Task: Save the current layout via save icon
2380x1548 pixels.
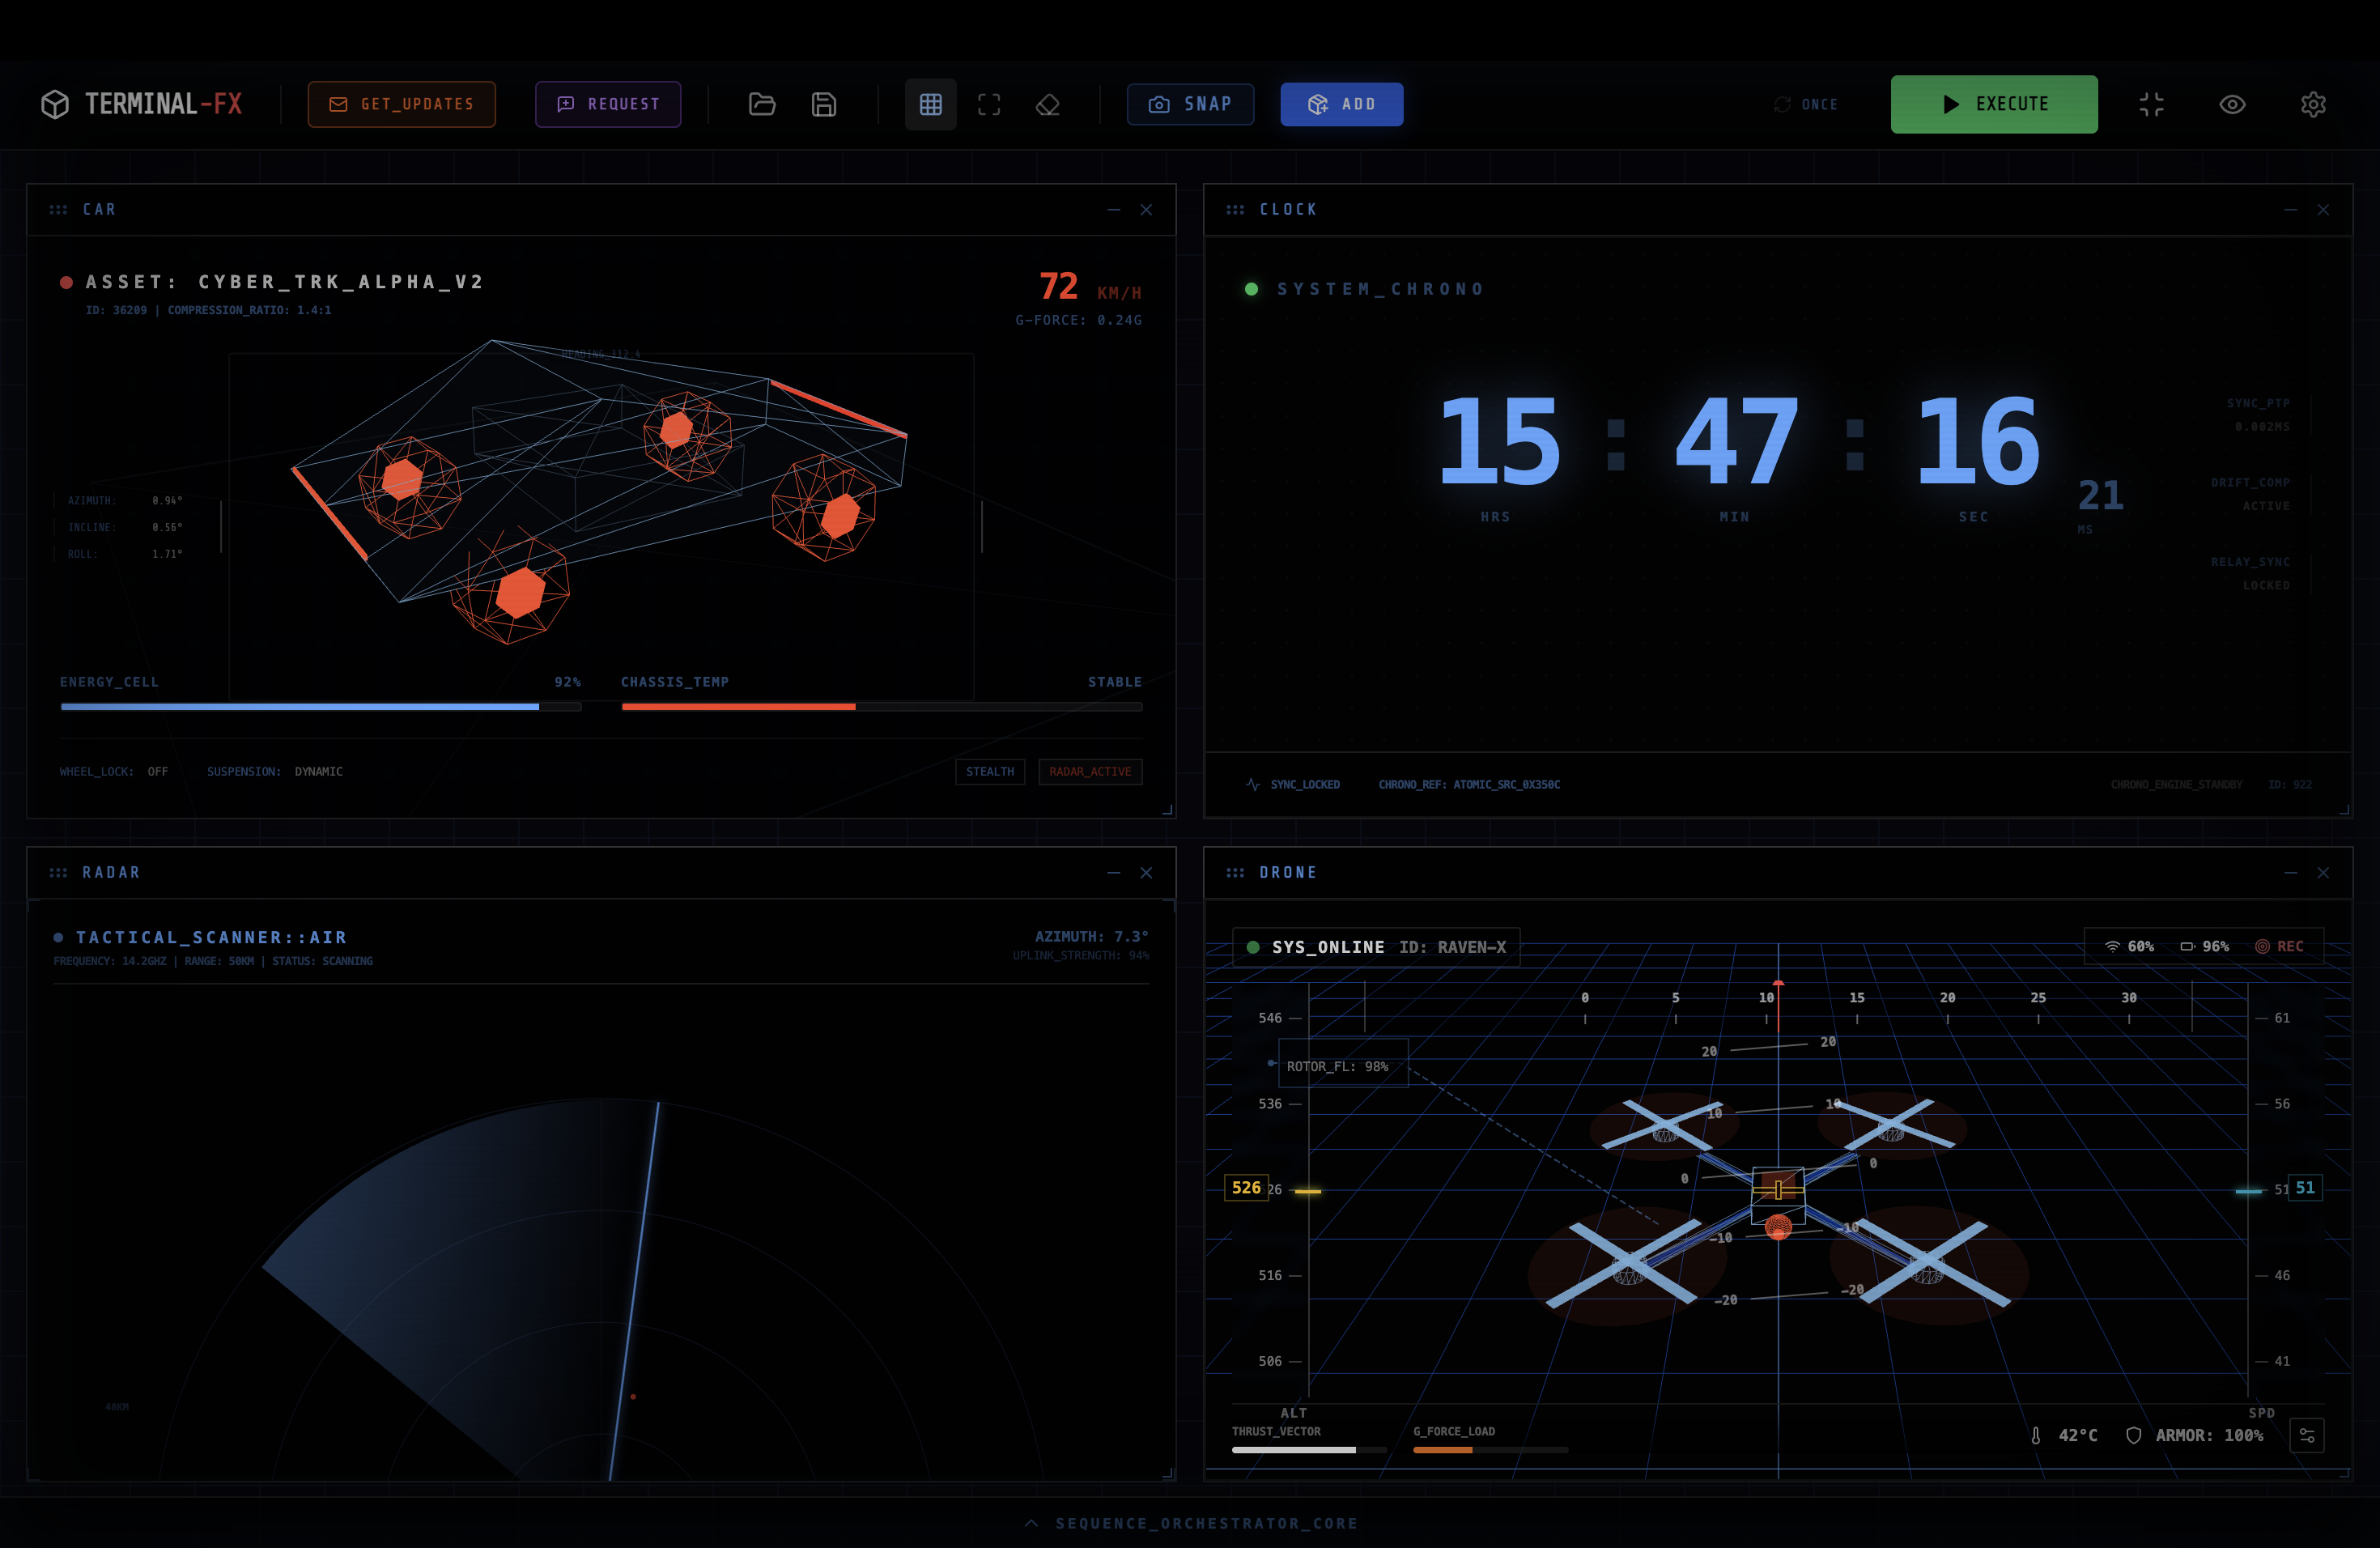Action: click(x=823, y=104)
